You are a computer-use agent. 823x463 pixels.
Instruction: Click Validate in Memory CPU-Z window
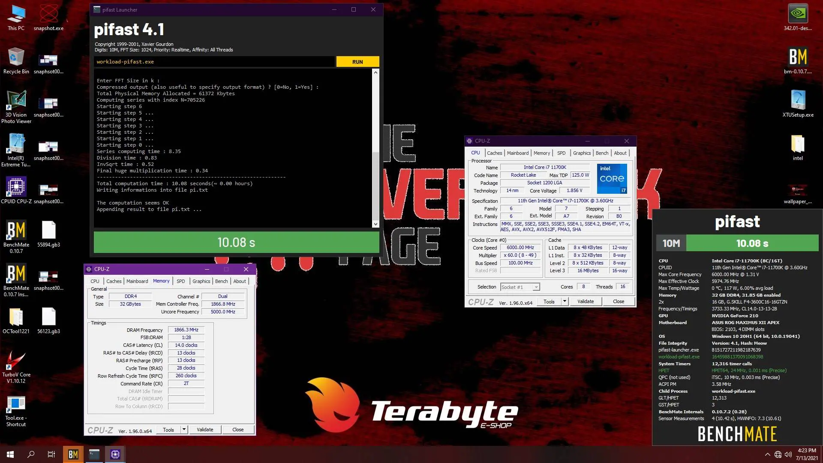[204, 430]
